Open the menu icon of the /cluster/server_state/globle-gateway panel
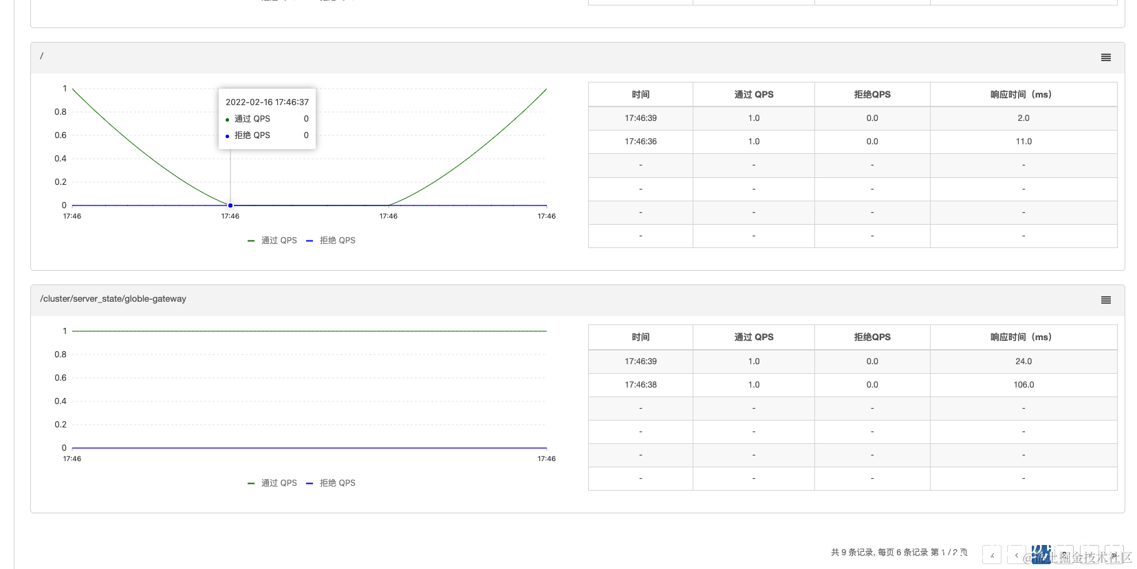The image size is (1137, 569). 1105,300
